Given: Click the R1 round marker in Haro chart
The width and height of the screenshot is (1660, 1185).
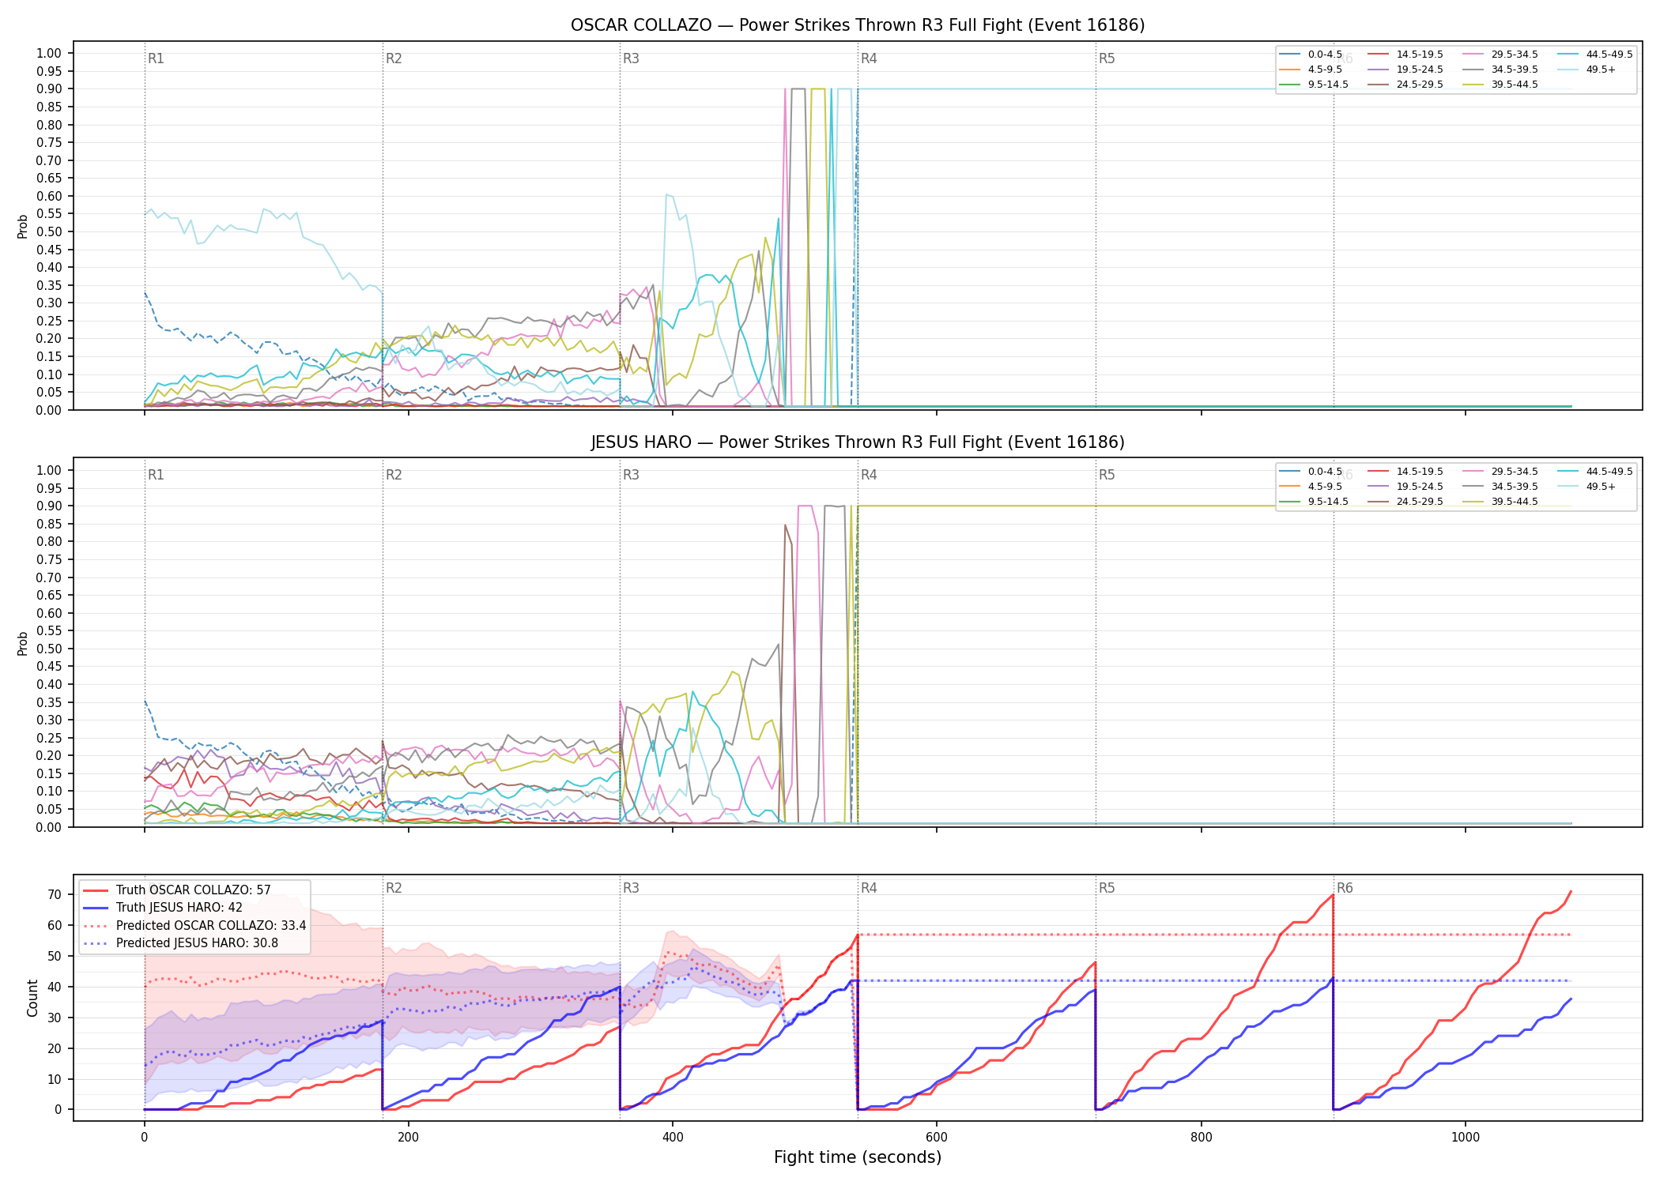Looking at the screenshot, I should pyautogui.click(x=156, y=475).
